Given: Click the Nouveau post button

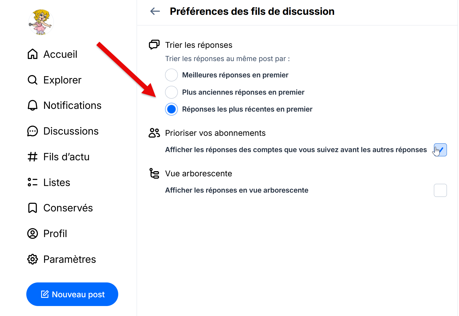Looking at the screenshot, I should click(x=72, y=294).
